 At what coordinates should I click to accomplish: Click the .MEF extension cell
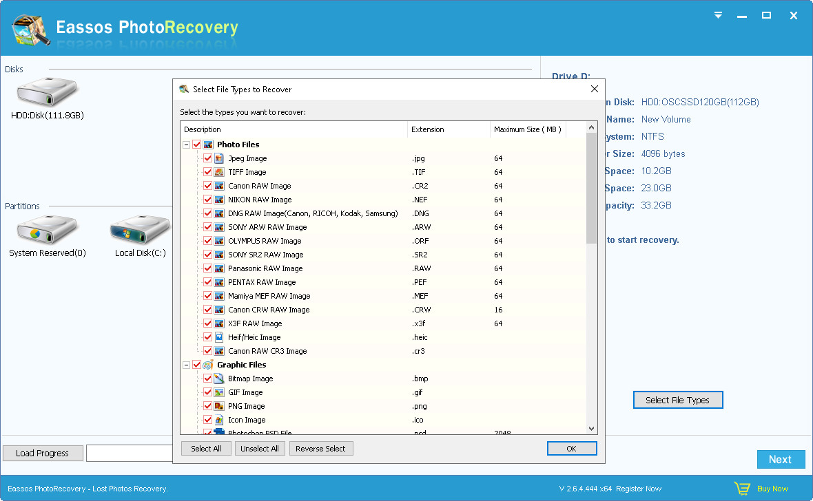click(x=420, y=296)
